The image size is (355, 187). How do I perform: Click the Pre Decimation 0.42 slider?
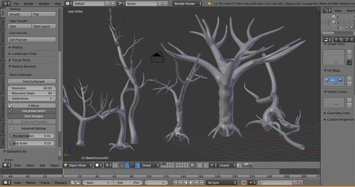[32, 136]
